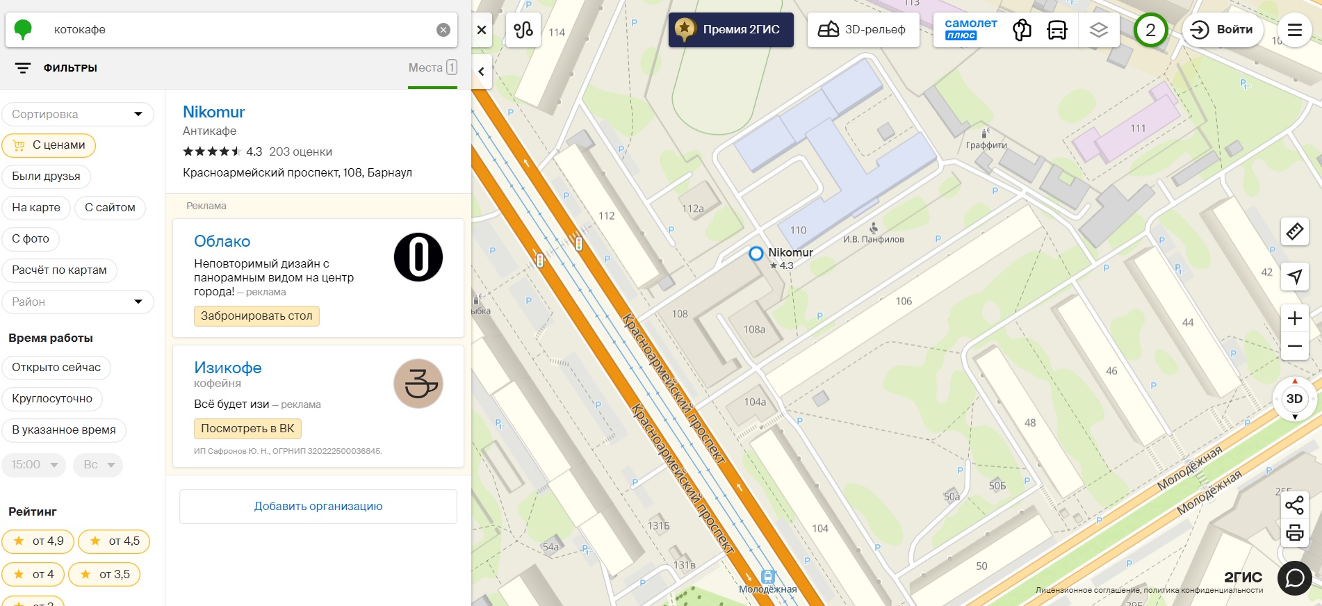Click the Изикофе logo thumbnail

[x=418, y=384]
